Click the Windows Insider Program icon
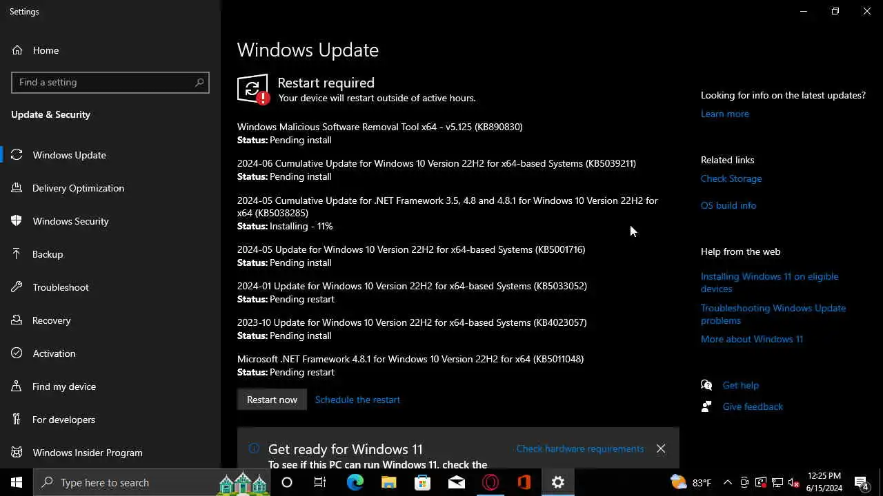 (17, 453)
